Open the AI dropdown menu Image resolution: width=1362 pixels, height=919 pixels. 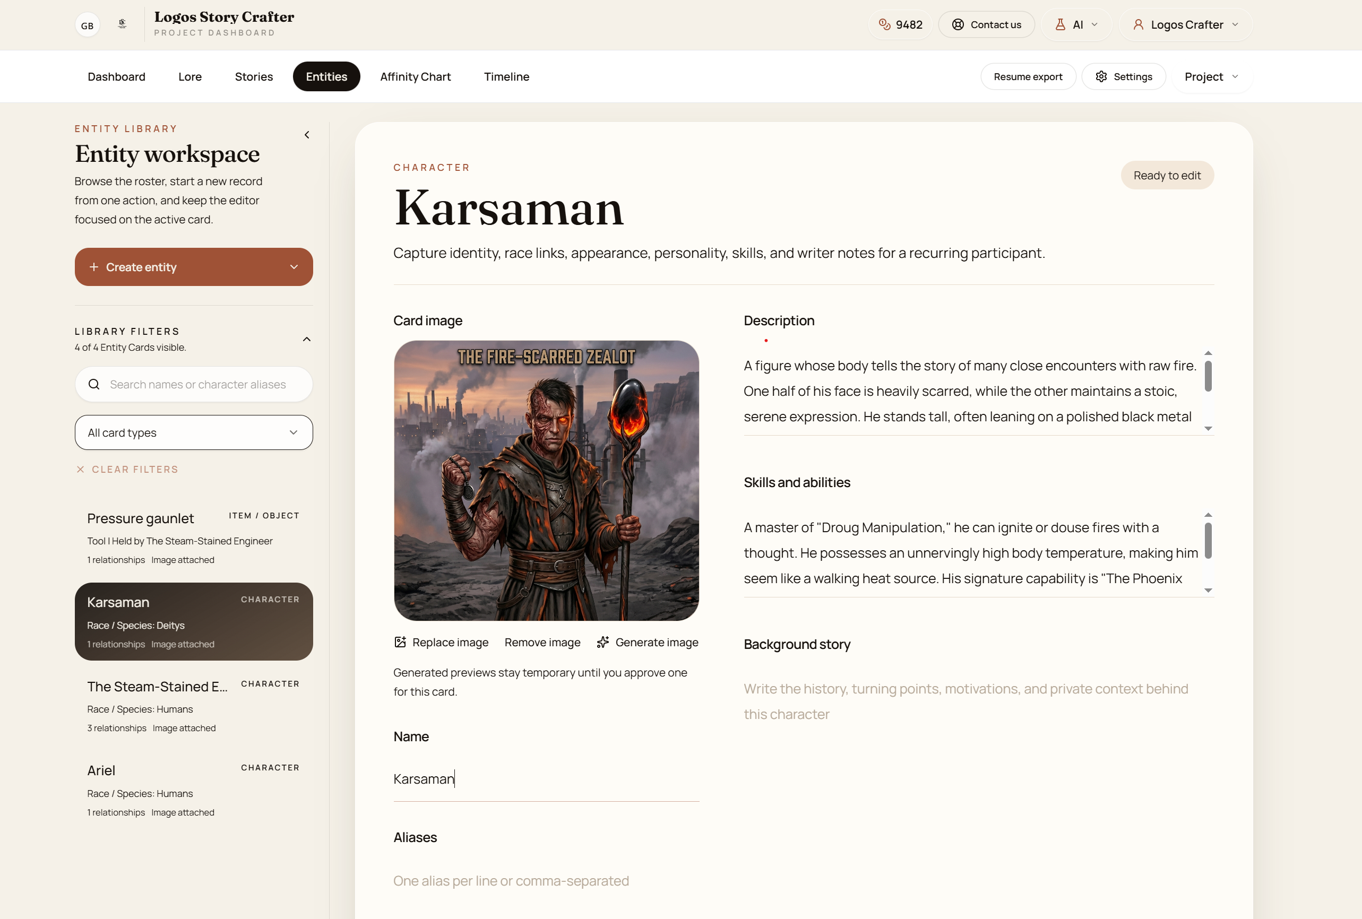point(1076,24)
